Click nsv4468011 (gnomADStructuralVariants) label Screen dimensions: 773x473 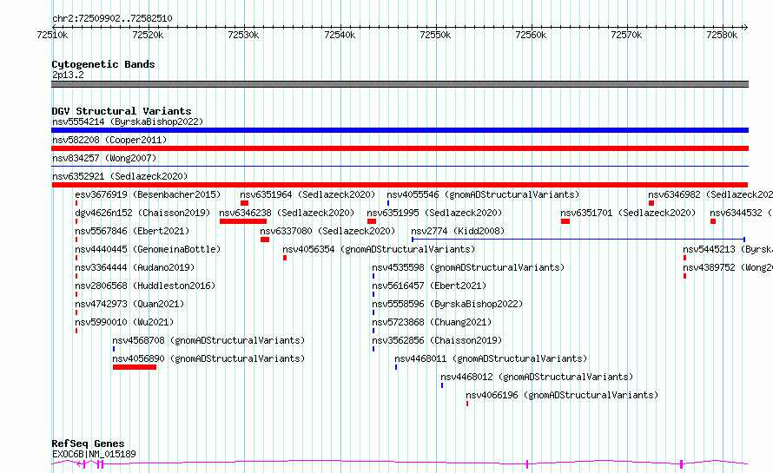coord(491,358)
